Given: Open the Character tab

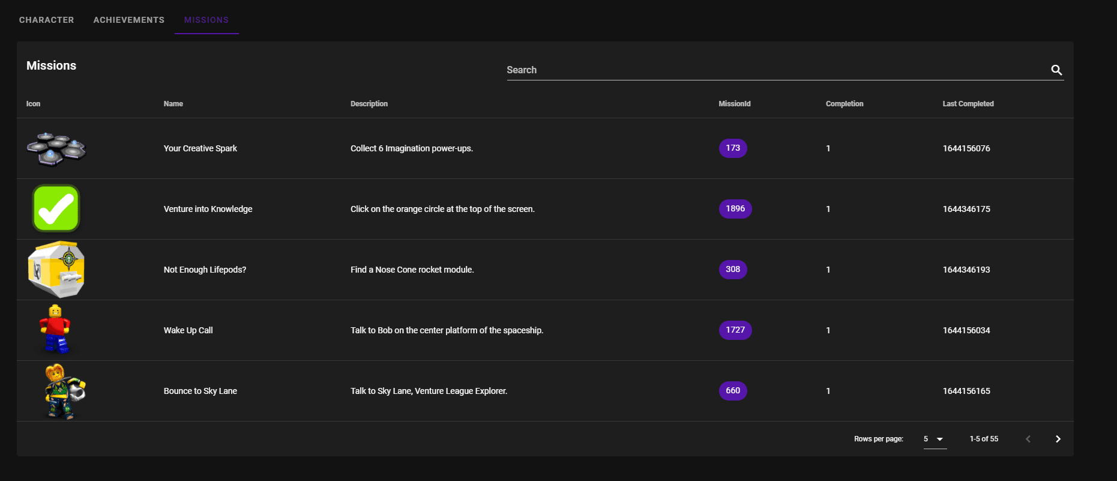Looking at the screenshot, I should [47, 20].
